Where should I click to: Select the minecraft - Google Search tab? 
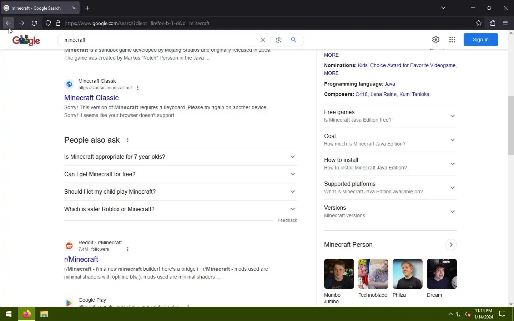(x=40, y=8)
